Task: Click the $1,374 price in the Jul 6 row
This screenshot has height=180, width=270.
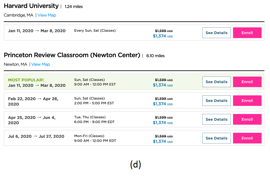Action: [x=160, y=142]
